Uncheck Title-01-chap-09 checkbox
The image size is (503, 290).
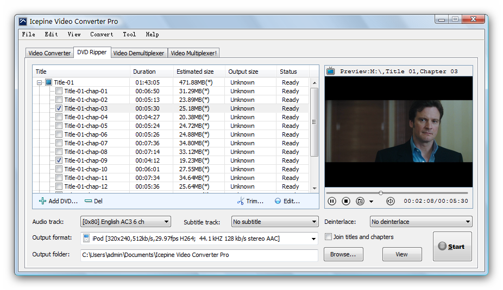pos(59,160)
